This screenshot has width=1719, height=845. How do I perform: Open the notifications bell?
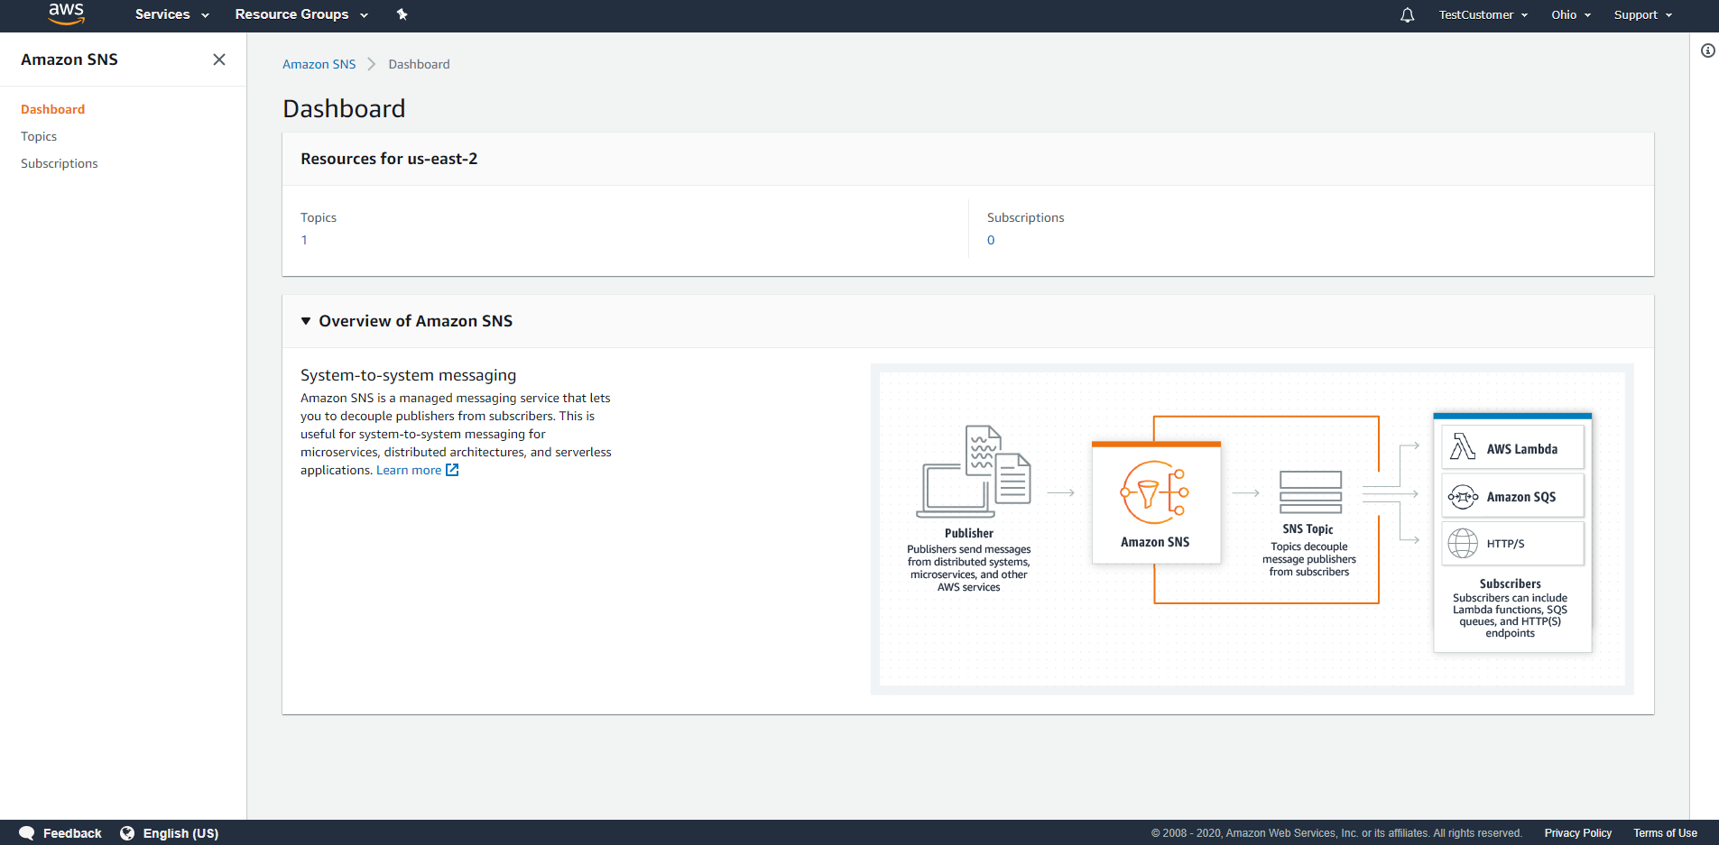1407,14
